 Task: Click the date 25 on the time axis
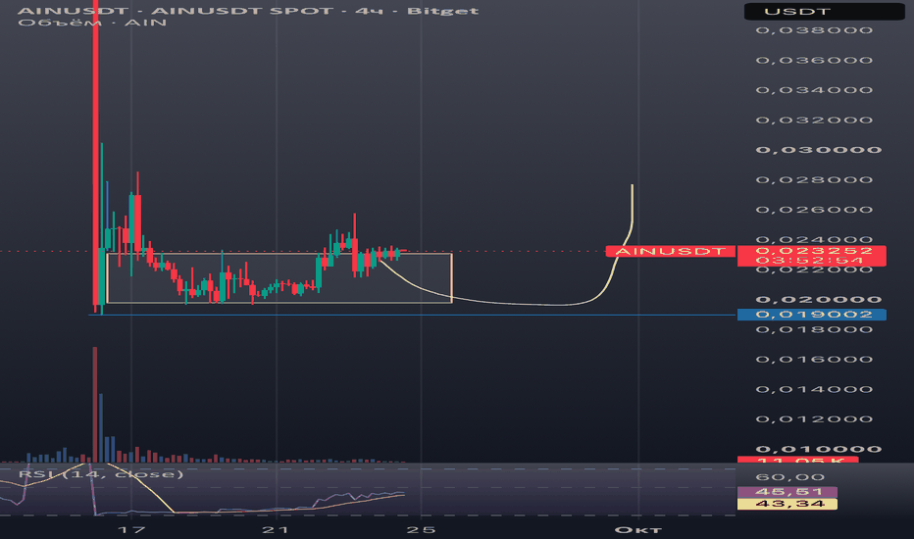pos(421,529)
